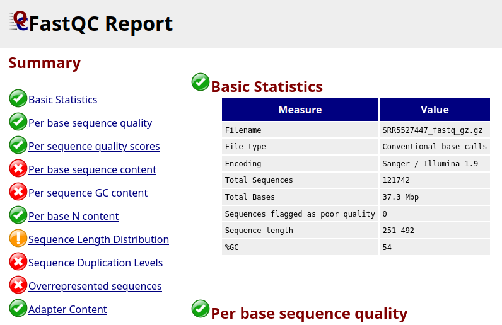Click green pass icon beside Basic Statistics link
This screenshot has height=325, width=502.
(x=18, y=99)
